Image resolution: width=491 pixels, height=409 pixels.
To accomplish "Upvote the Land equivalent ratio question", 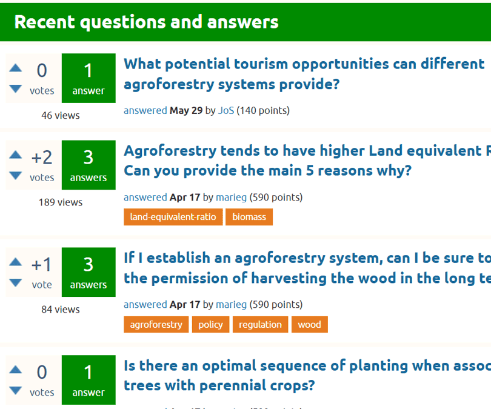I will point(16,155).
